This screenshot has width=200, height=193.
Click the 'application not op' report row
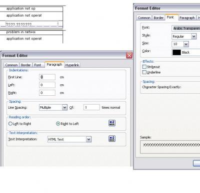click(31, 9)
